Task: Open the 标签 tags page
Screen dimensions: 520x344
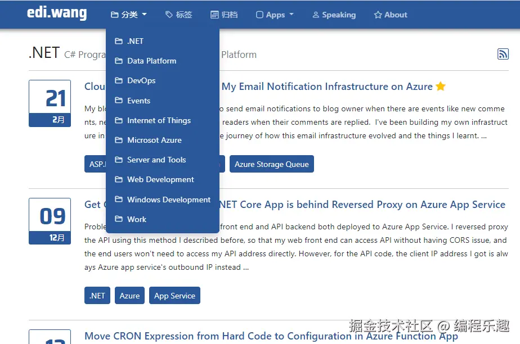Action: point(179,15)
